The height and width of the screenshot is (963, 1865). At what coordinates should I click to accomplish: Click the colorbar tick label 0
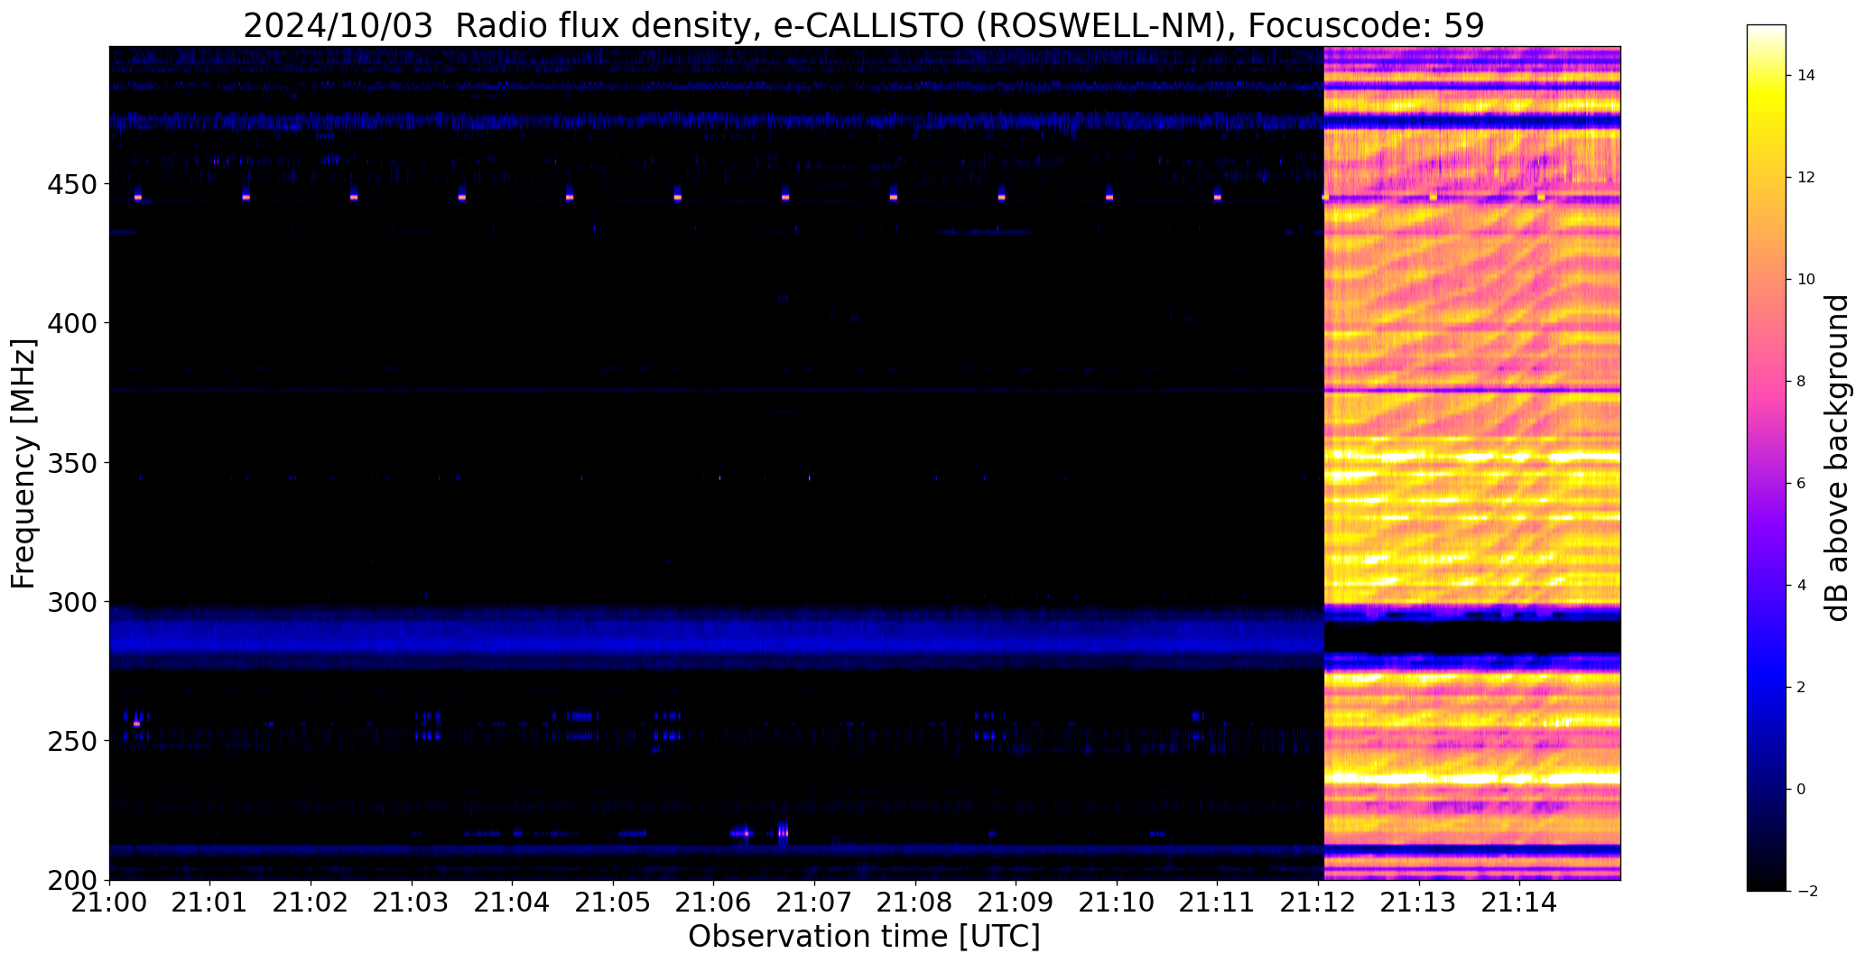click(1802, 790)
